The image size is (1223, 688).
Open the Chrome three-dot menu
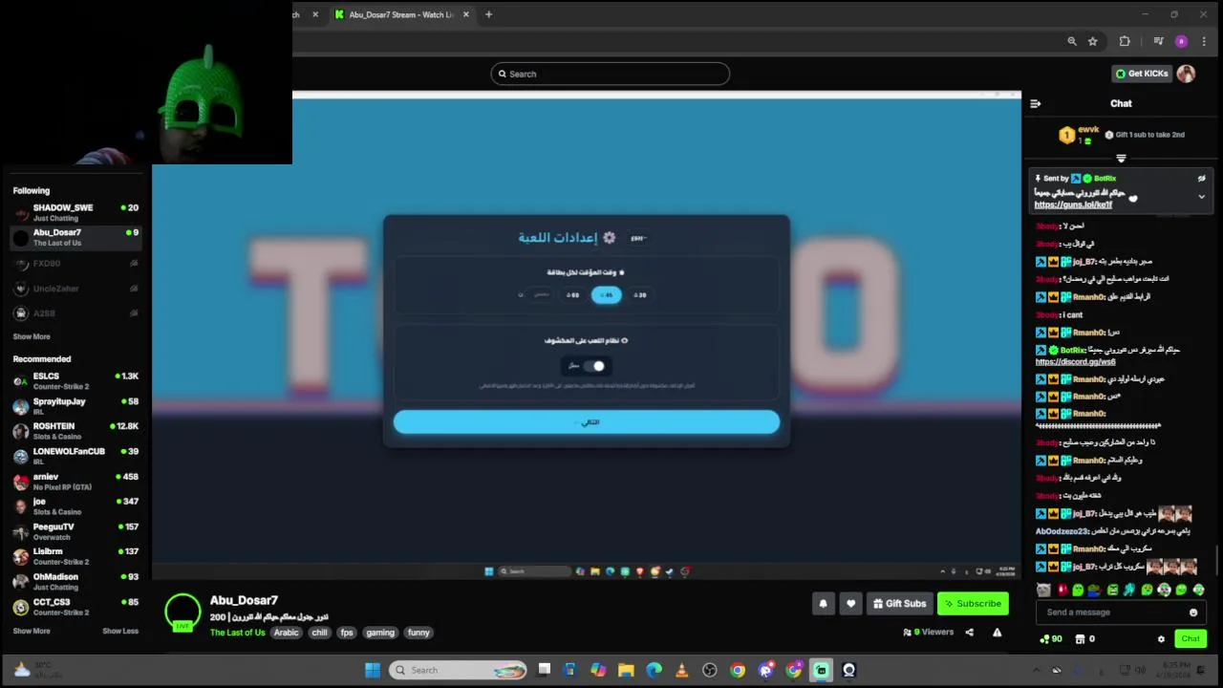coord(1204,41)
